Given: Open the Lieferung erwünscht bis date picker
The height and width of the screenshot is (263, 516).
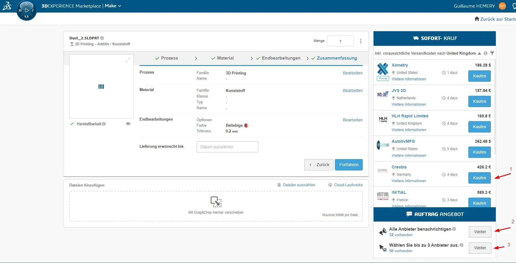Looking at the screenshot, I should point(227,147).
